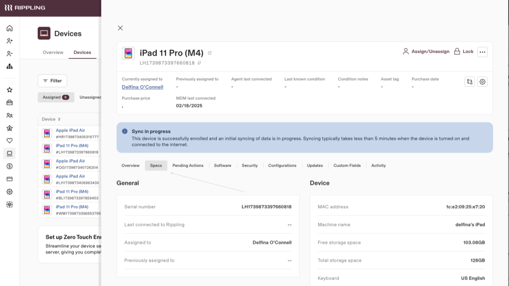The image size is (509, 286).
Task: Click the card icon in the sidebar
Action: [10, 179]
